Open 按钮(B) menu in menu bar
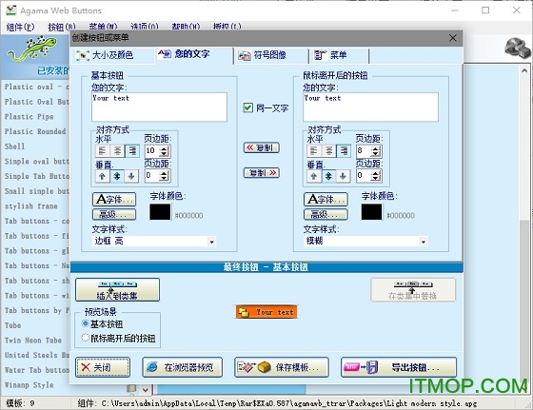The image size is (533, 410). coord(62,27)
